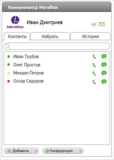Screen dimensions: 114x160
Task: Click the magnifier icon in search field
Action: 8,46
